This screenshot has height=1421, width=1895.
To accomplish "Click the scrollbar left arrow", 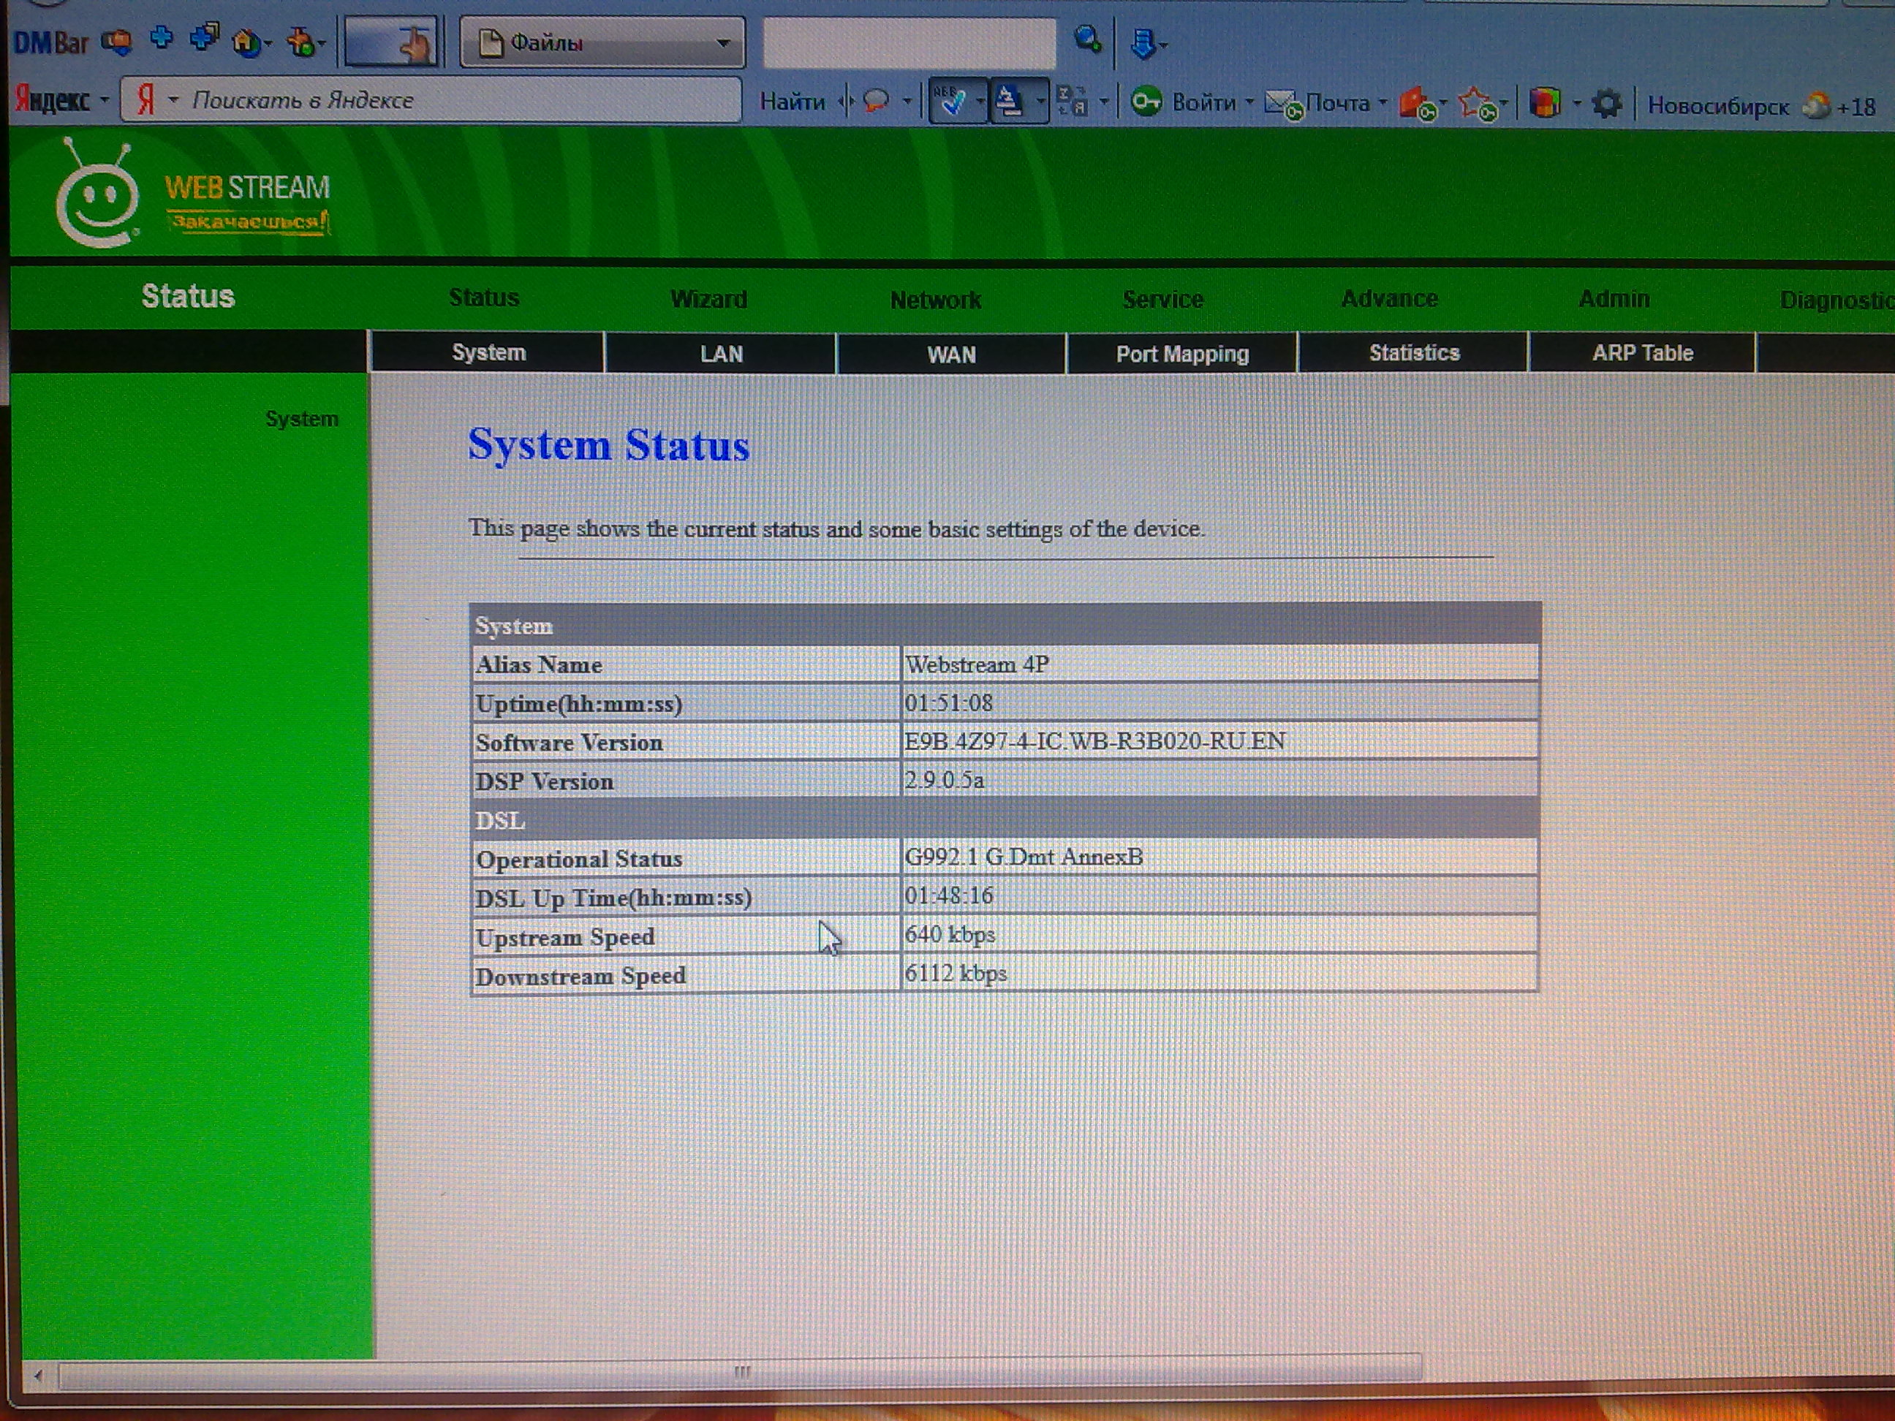I will (38, 1376).
